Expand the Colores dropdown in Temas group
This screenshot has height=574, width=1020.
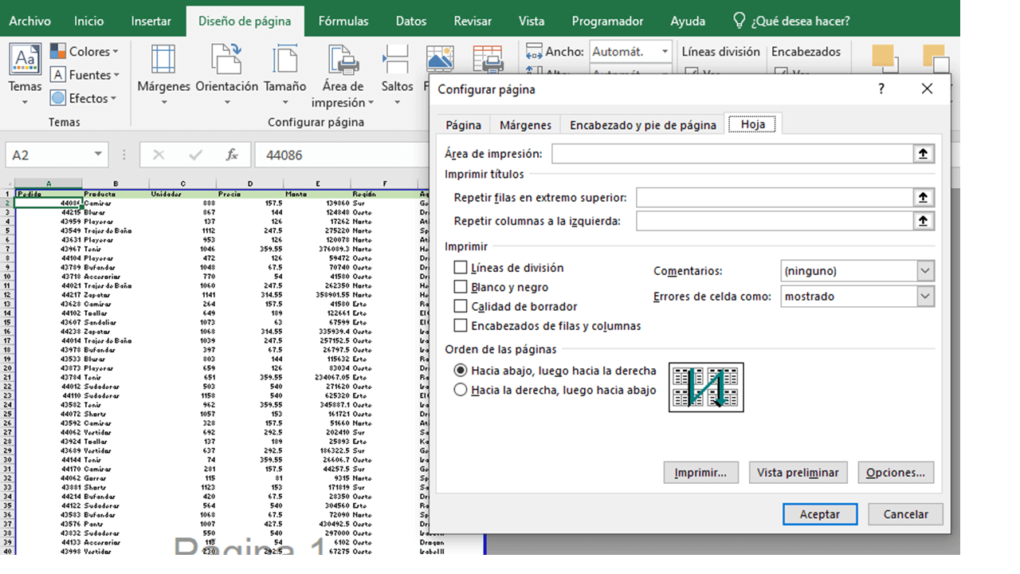click(84, 51)
